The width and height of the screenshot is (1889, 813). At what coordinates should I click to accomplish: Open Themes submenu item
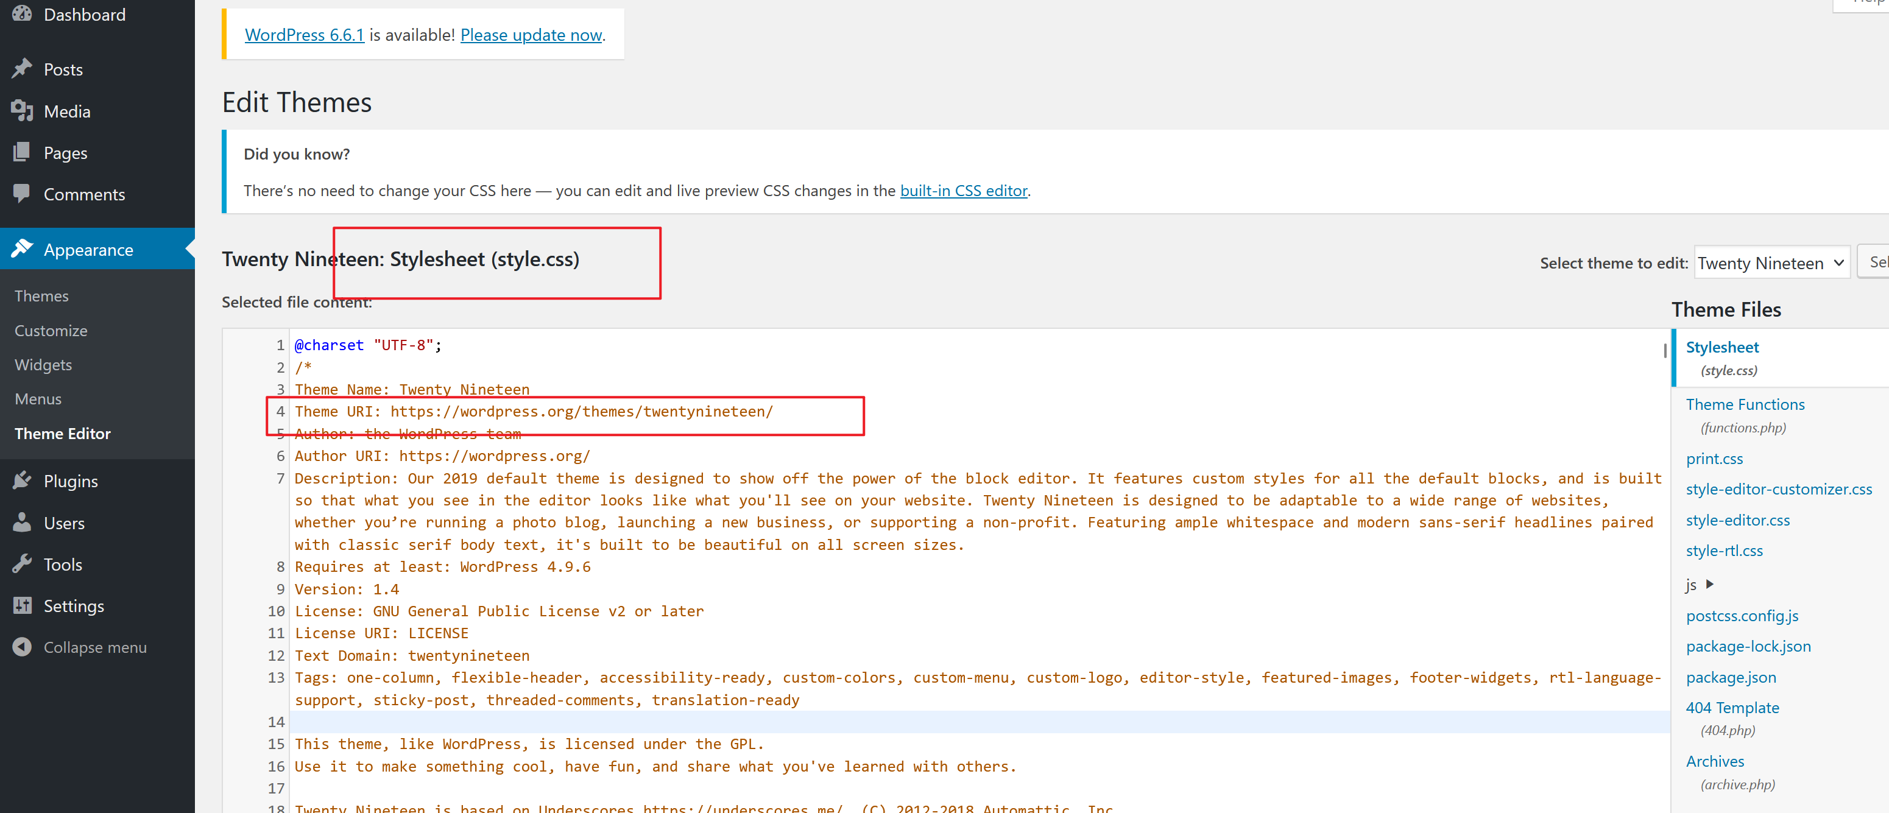pyautogui.click(x=41, y=296)
